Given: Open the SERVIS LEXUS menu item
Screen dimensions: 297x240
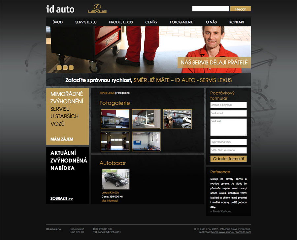Looking at the screenshot, I should coord(86,22).
